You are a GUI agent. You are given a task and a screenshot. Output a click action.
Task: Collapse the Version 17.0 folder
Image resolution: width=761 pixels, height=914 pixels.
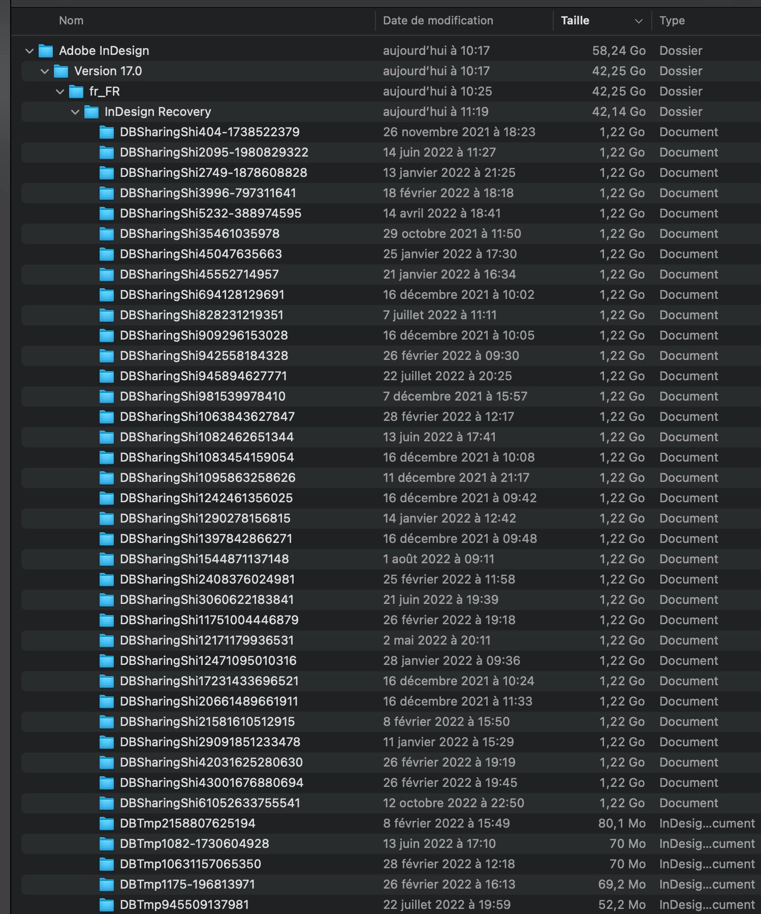(45, 71)
